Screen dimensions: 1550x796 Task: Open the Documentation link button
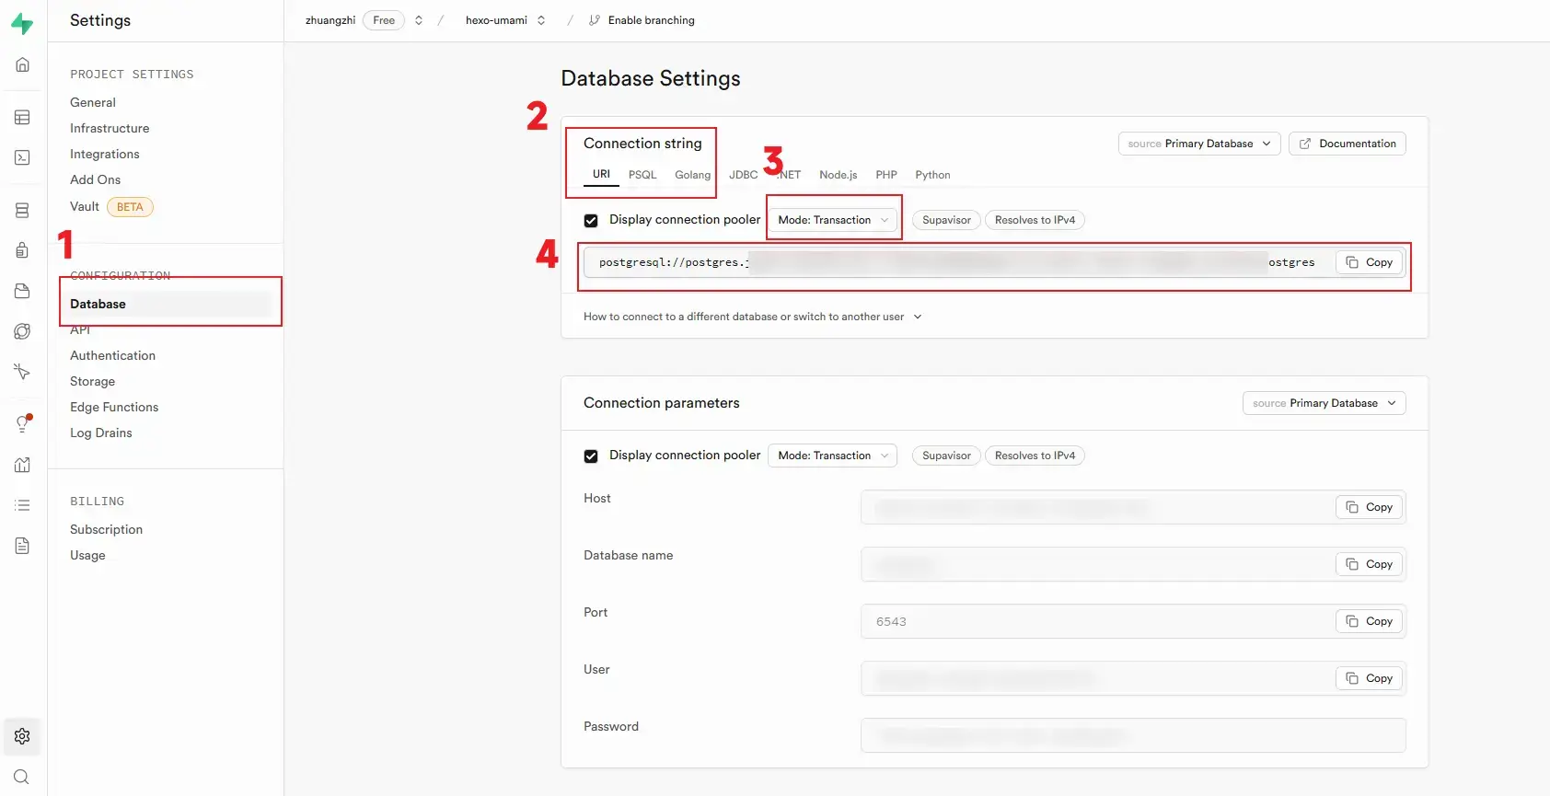point(1348,144)
